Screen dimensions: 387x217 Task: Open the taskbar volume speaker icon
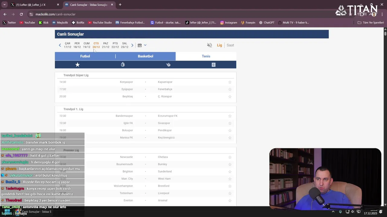tap(352, 212)
